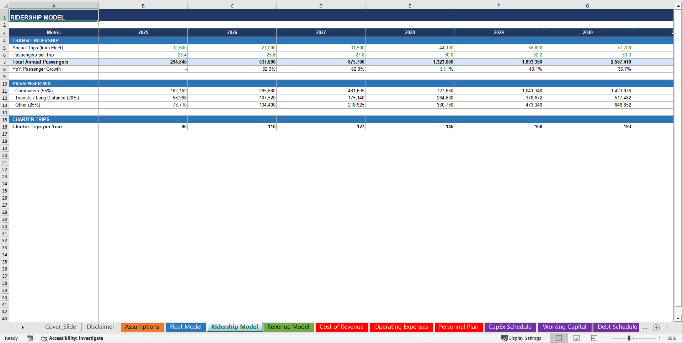Go to the Debt Schedule sheet

pos(616,327)
